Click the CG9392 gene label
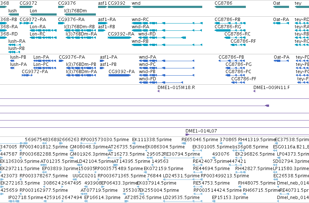Viewport: 309px width, 203px height. click(x=117, y=3)
